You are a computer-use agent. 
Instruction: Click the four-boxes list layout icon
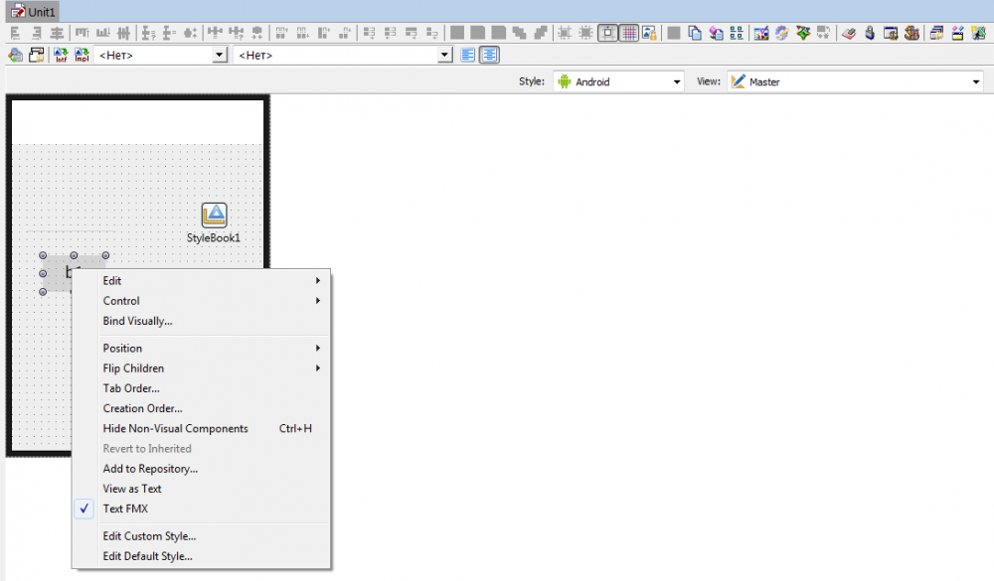click(x=737, y=33)
